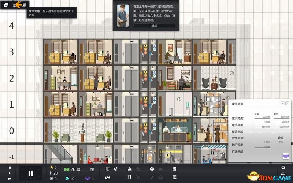
Task: Click the green money balance 2630
Action: pos(72,169)
